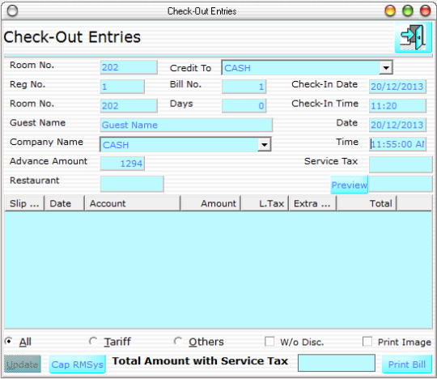Click the Amount column header
437x379 pixels.
tap(210, 203)
